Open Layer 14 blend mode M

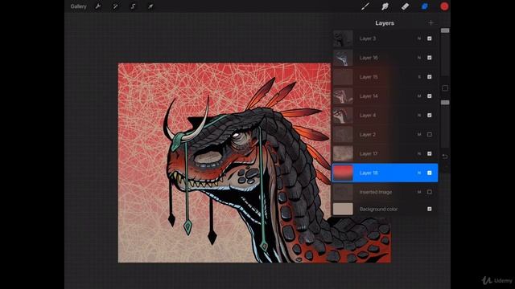click(x=419, y=96)
